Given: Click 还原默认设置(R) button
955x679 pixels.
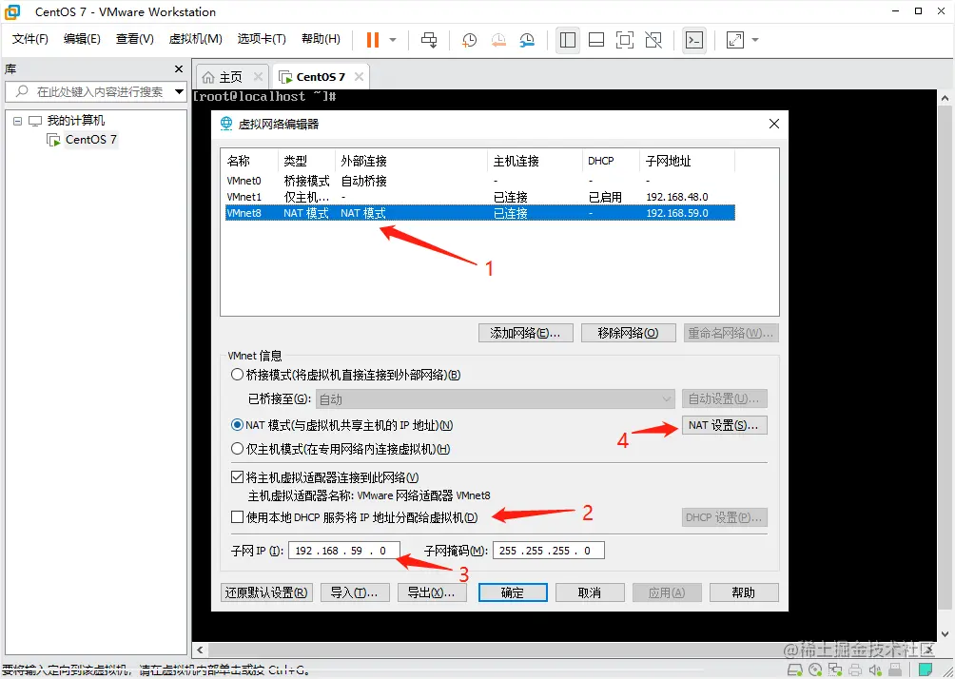Looking at the screenshot, I should click(x=266, y=592).
